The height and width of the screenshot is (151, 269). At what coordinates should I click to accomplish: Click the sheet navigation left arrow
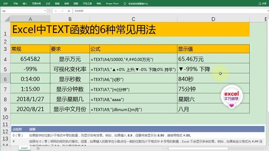[5, 148]
